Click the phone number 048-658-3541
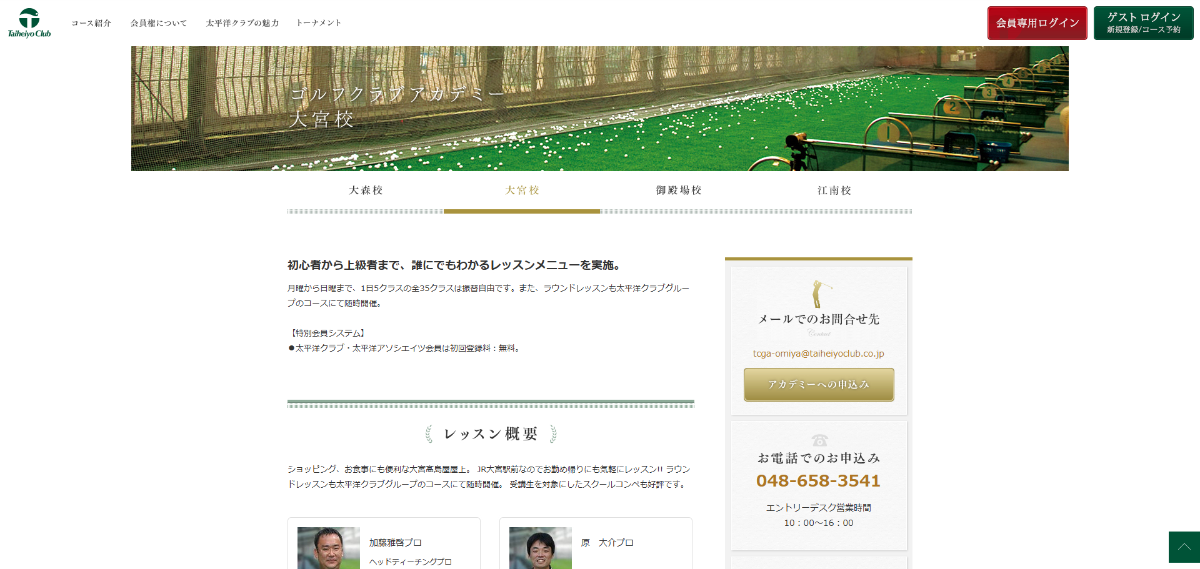 [x=819, y=480]
